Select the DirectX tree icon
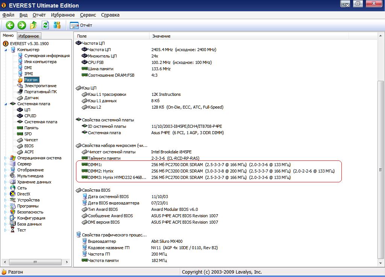Screen dimensions: 385x277 pos(13,194)
